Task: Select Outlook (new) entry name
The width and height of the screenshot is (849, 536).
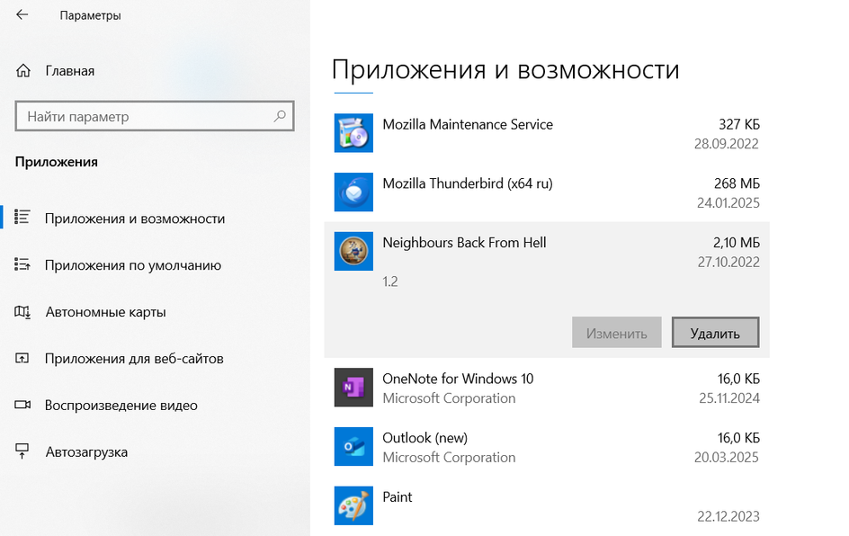Action: click(425, 437)
